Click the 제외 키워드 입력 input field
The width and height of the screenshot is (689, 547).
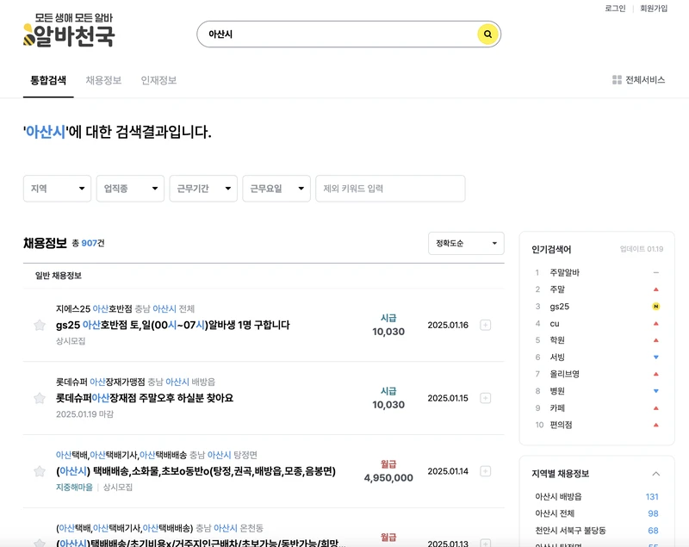pyautogui.click(x=389, y=188)
